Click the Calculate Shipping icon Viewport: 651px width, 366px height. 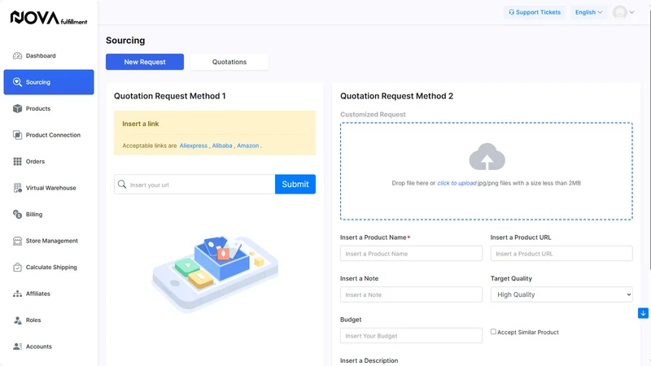point(17,268)
